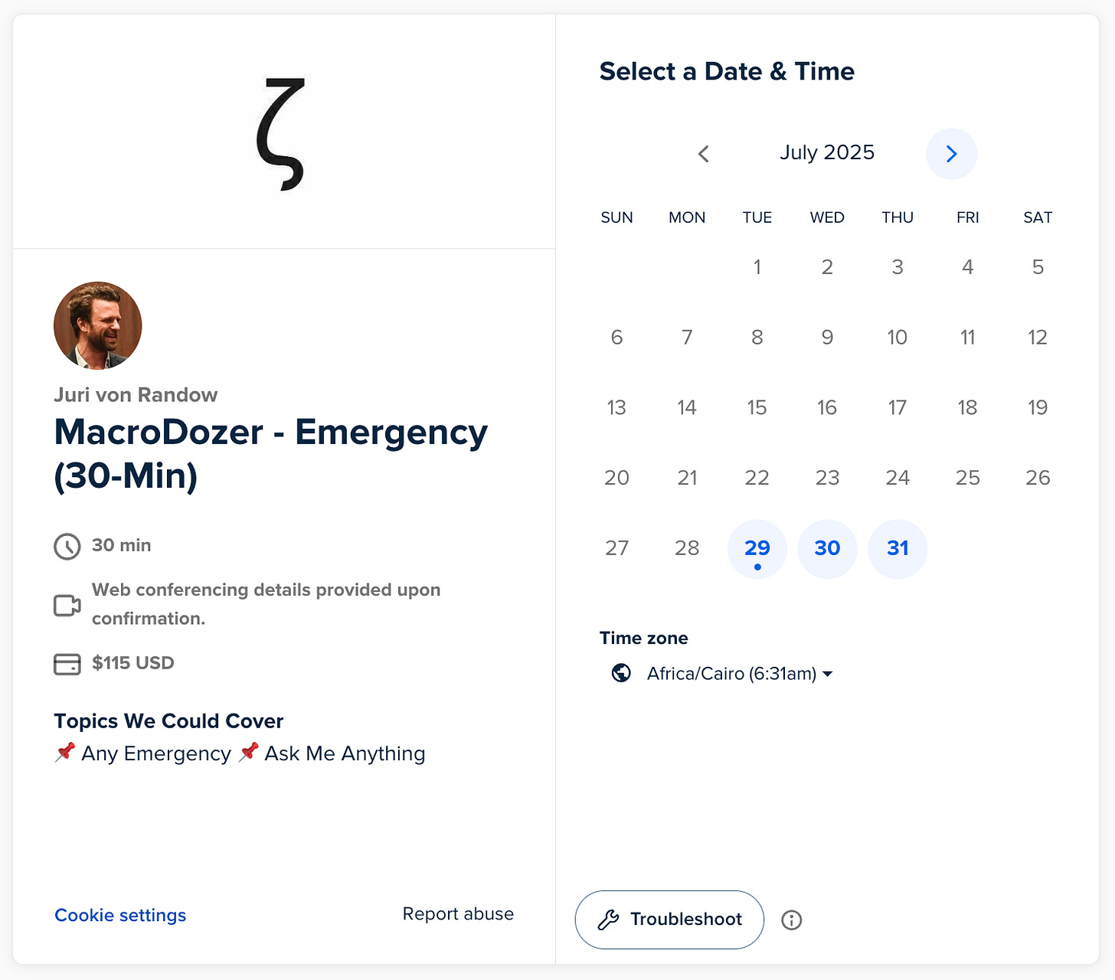Click the July 2025 month label

[827, 152]
